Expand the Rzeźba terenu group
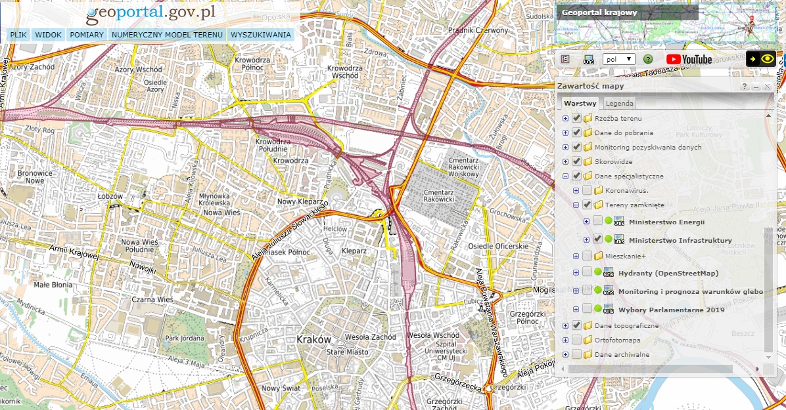The width and height of the screenshot is (786, 410). [565, 119]
